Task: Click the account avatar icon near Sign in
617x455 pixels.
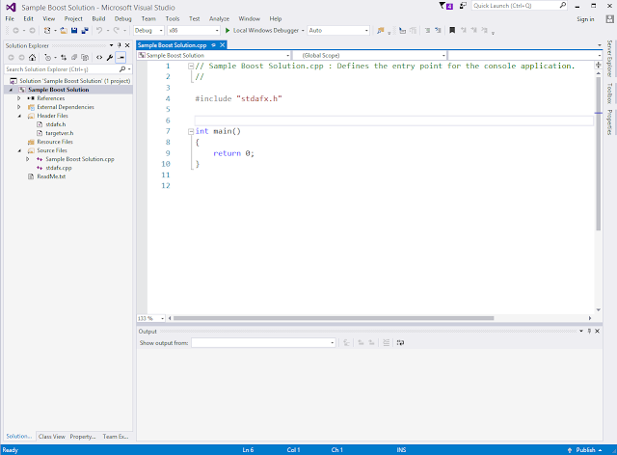Action: [609, 19]
